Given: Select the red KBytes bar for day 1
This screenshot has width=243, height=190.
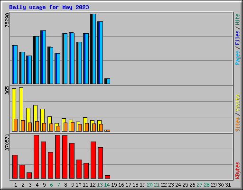Looking at the screenshot, I should 15,167.
